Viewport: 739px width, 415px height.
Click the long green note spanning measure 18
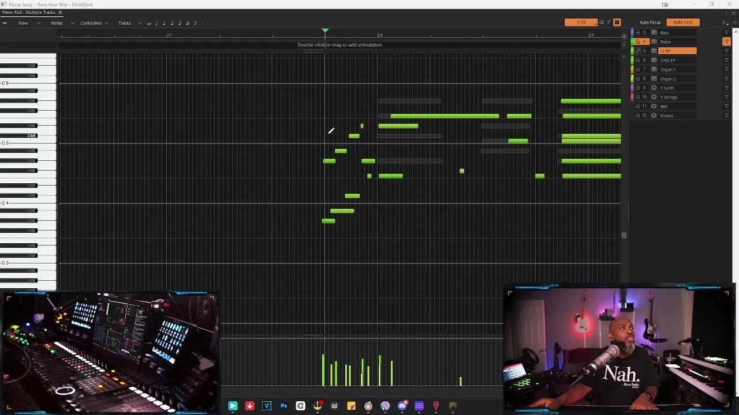click(x=445, y=116)
